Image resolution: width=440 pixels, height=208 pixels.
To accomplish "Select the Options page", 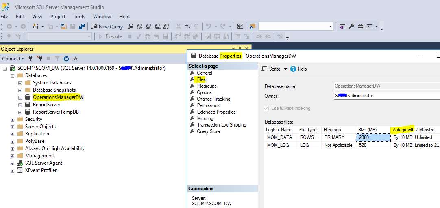I will (204, 92).
